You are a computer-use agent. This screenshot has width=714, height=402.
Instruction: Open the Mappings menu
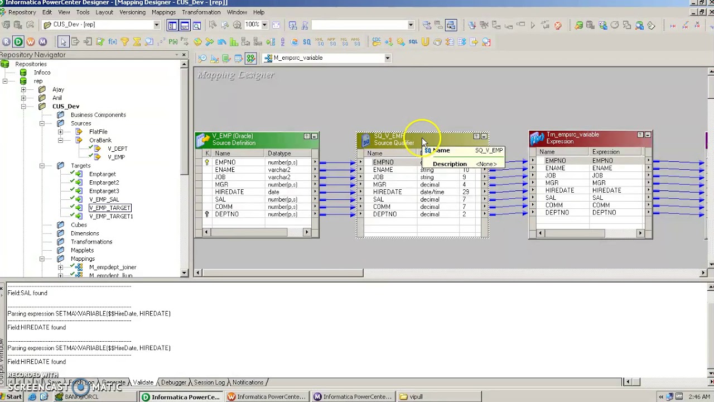163,12
